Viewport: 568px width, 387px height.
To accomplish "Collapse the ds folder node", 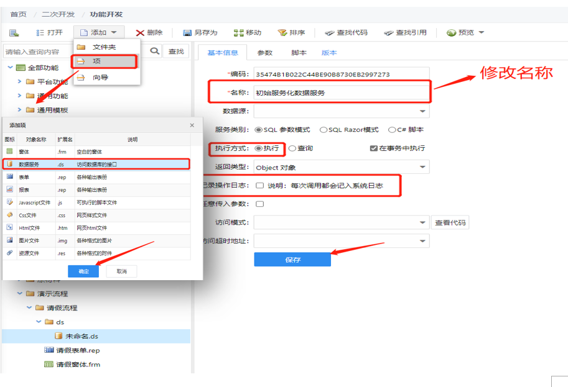I will pos(39,322).
